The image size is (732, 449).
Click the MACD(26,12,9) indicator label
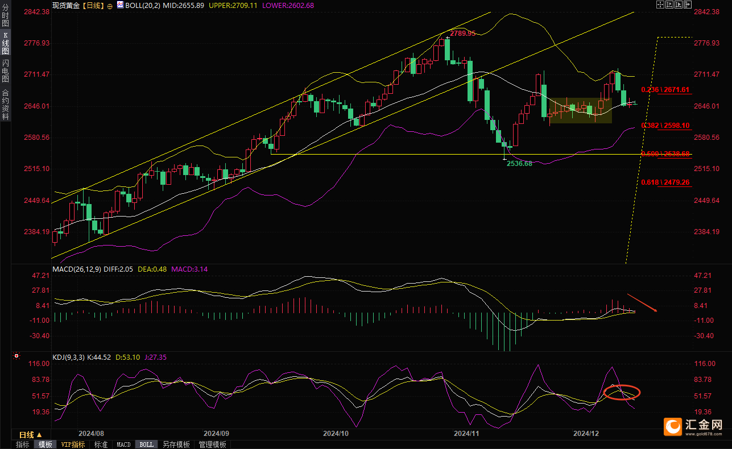click(x=77, y=269)
